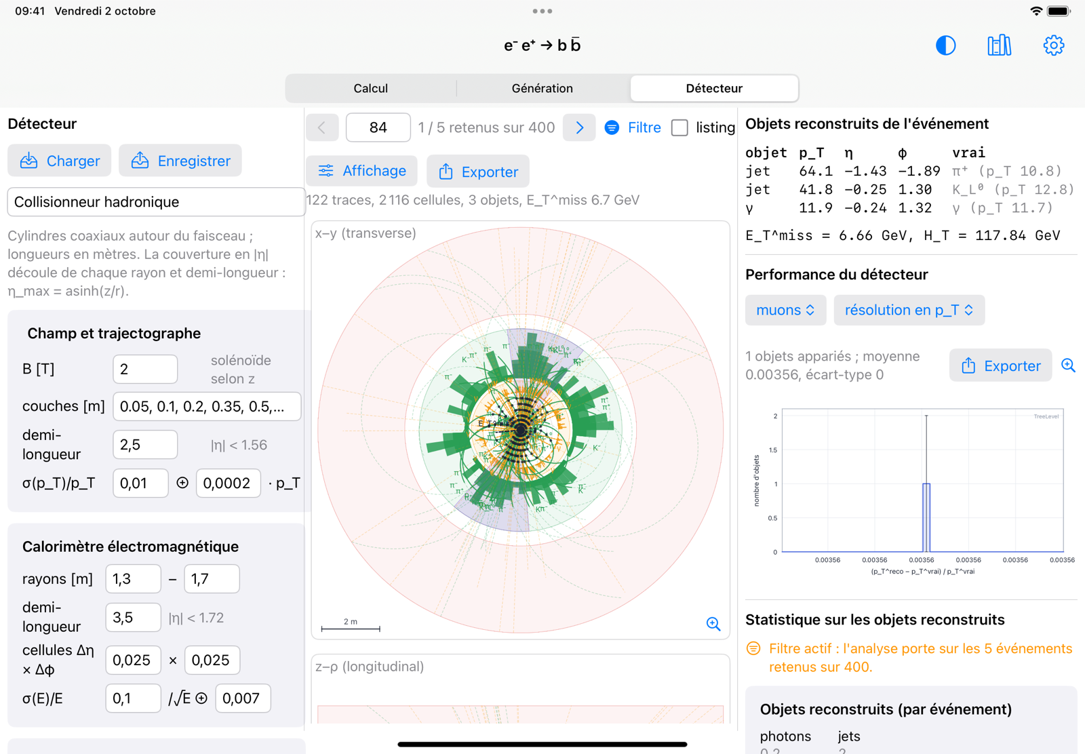Edit the σ(E)/E 0,1 stochastic field
This screenshot has width=1085, height=754.
coord(134,698)
